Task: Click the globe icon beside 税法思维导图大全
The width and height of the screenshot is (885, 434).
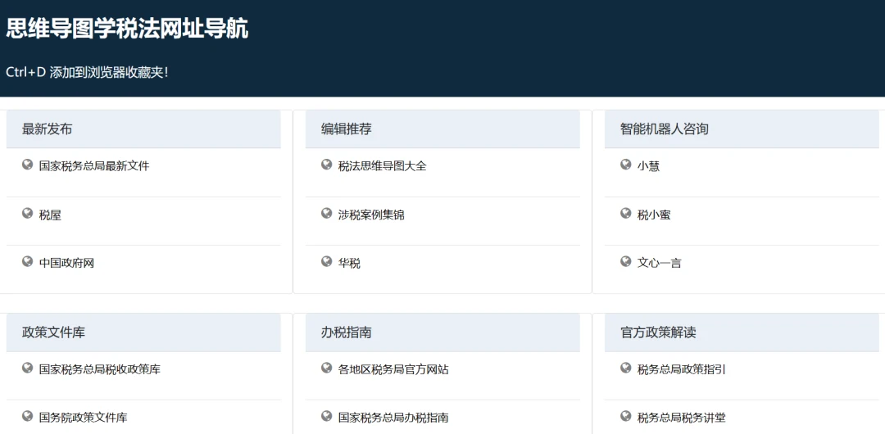Action: pos(326,165)
